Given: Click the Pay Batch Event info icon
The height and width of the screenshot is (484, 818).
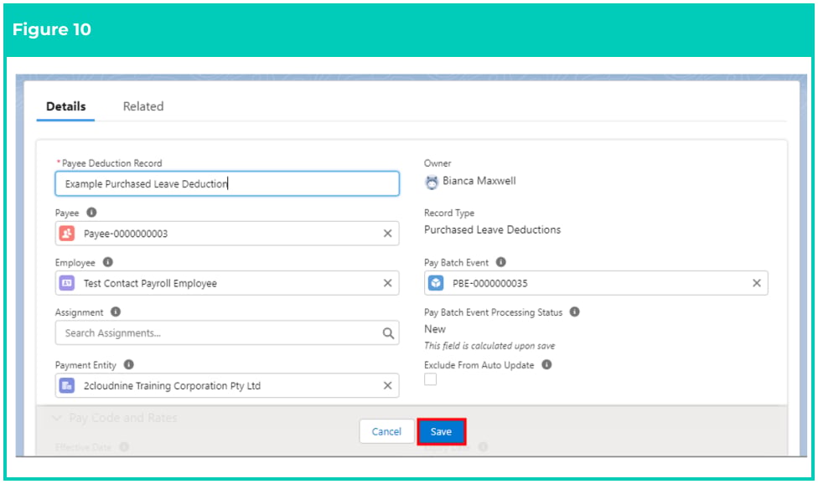Looking at the screenshot, I should pyautogui.click(x=501, y=262).
